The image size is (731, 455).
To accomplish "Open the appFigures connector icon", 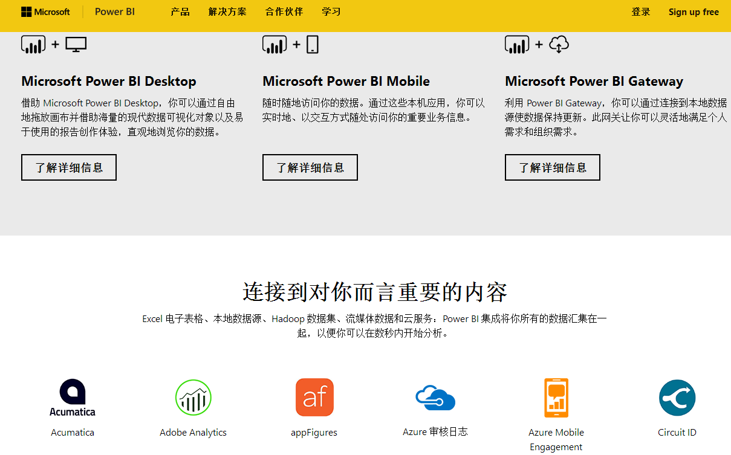I will click(x=314, y=398).
